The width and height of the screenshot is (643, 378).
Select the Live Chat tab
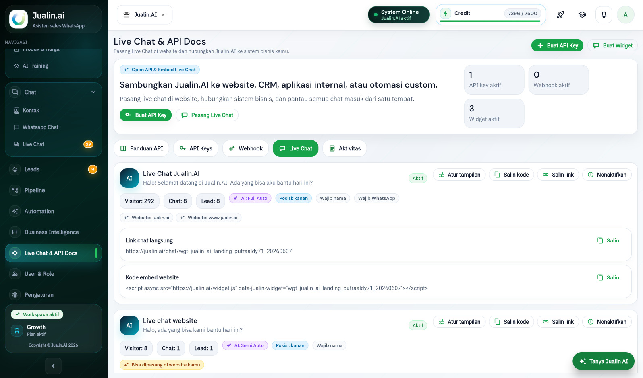(295, 148)
